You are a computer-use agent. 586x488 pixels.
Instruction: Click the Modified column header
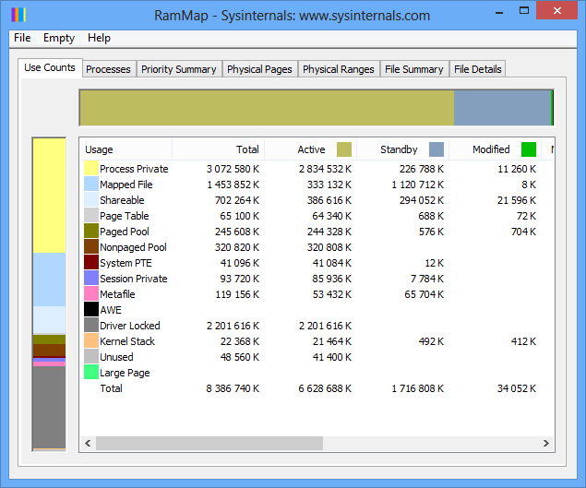pos(496,149)
